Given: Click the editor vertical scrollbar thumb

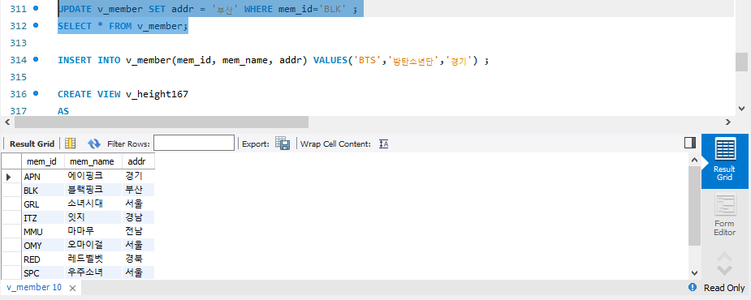Looking at the screenshot, I should click(x=742, y=62).
